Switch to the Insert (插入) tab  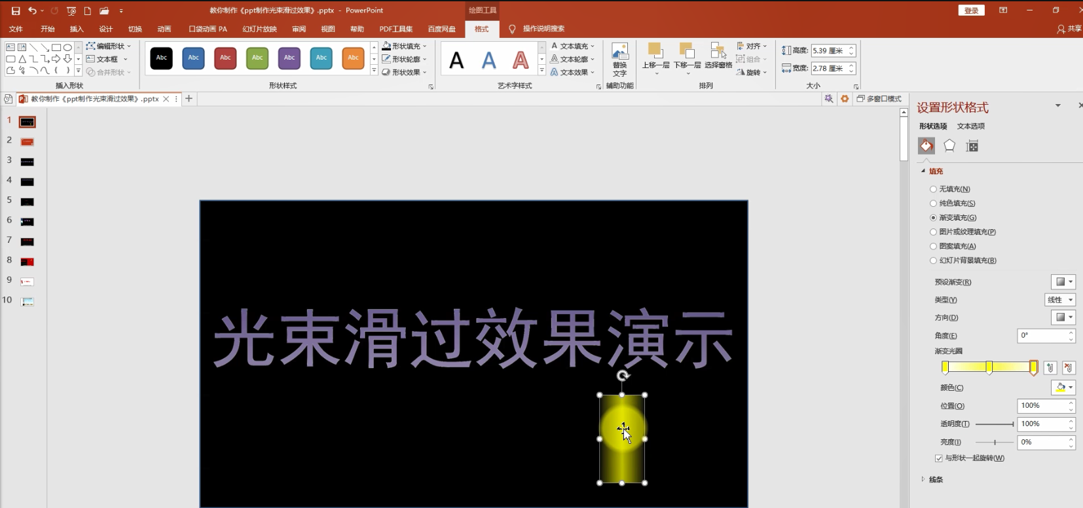[x=77, y=29]
